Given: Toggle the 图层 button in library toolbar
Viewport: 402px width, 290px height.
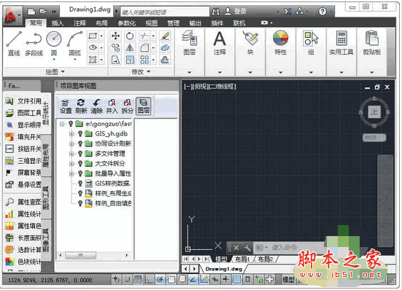Looking at the screenshot, I should [x=143, y=106].
